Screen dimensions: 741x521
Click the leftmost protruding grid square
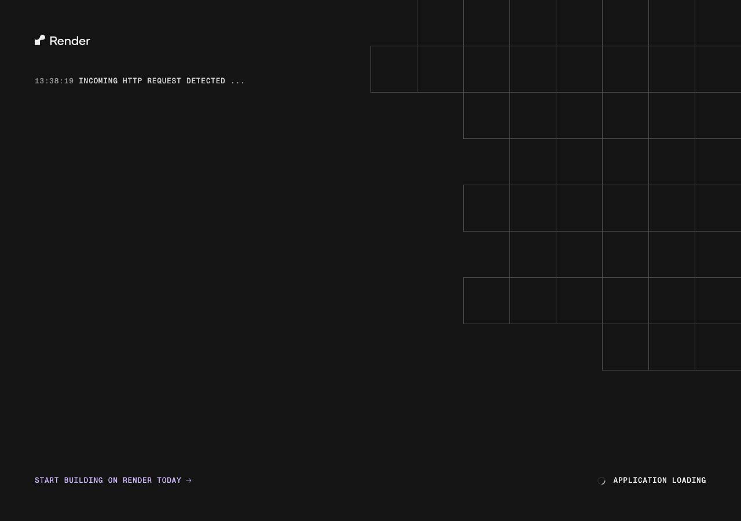point(394,69)
